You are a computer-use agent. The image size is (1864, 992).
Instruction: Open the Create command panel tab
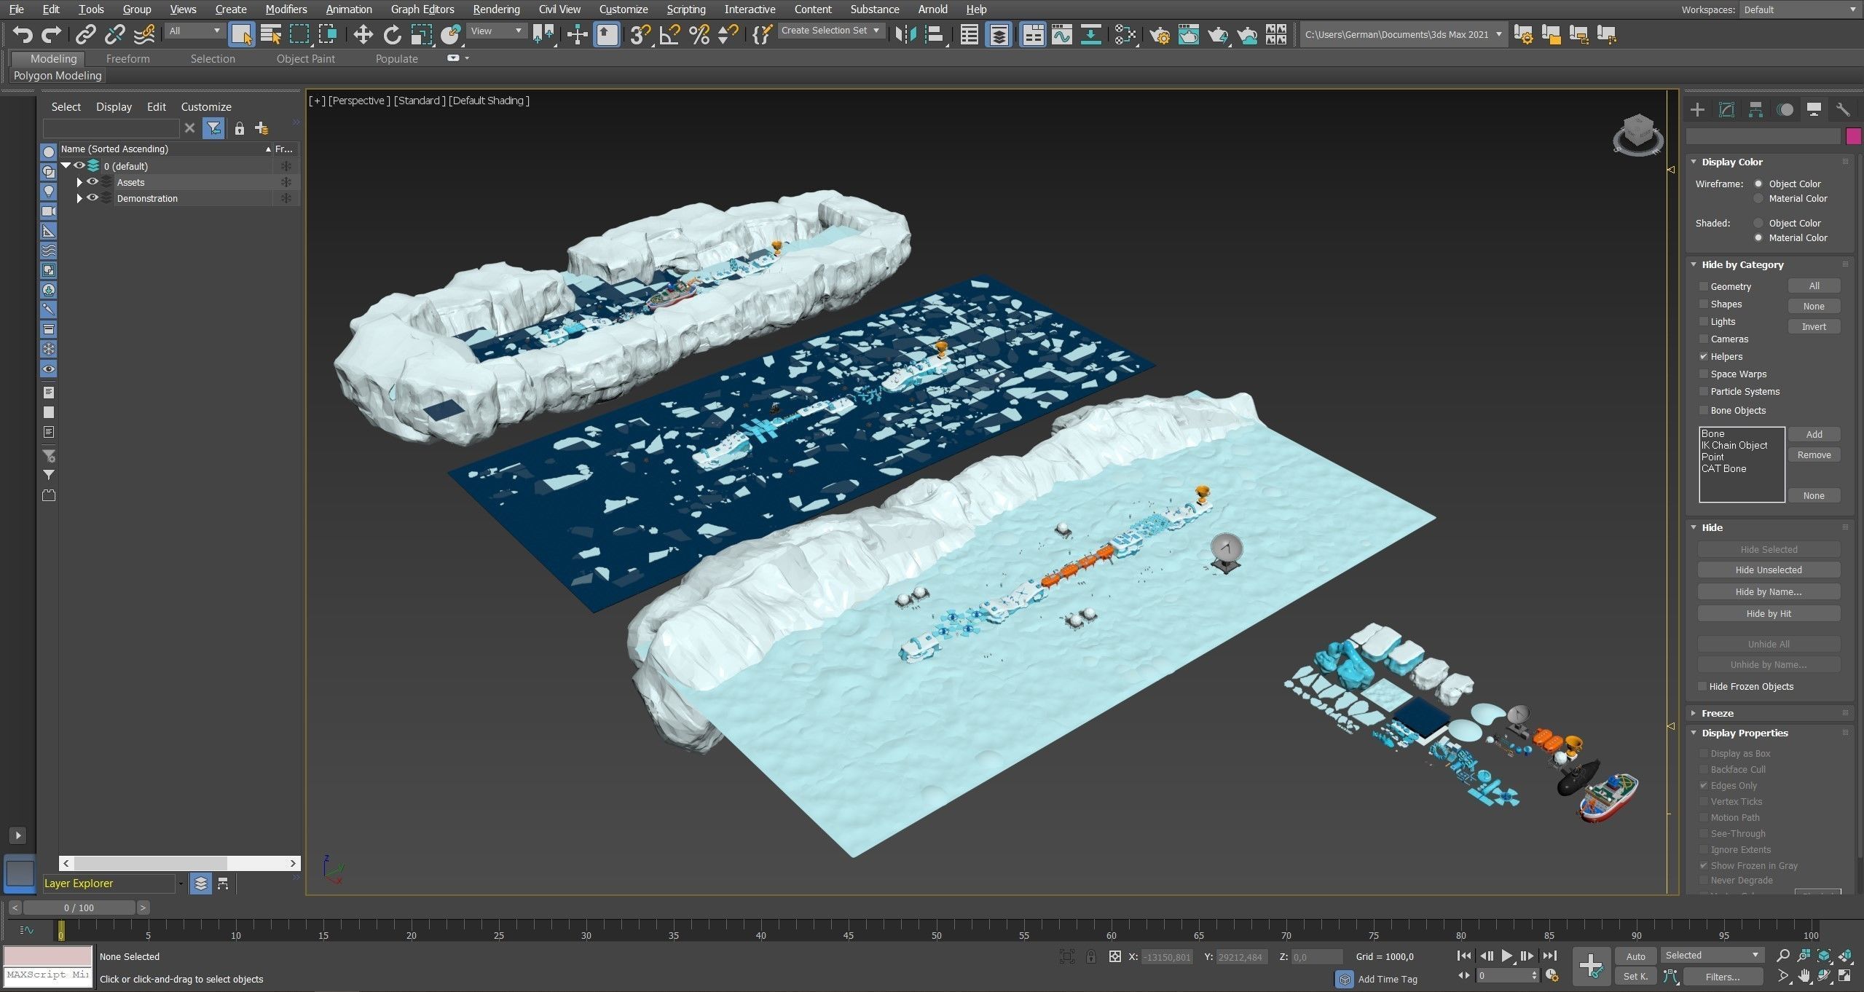[1697, 109]
